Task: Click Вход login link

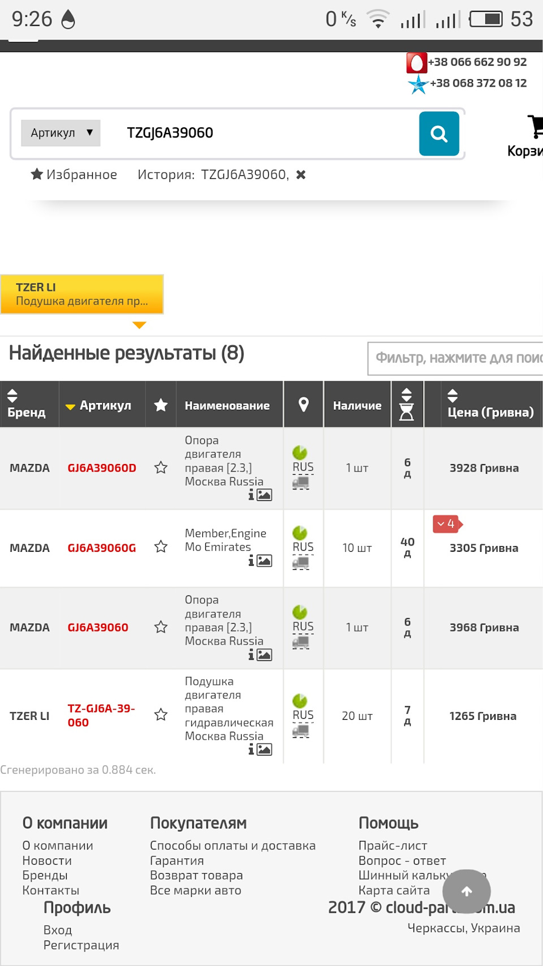Action: click(x=58, y=930)
